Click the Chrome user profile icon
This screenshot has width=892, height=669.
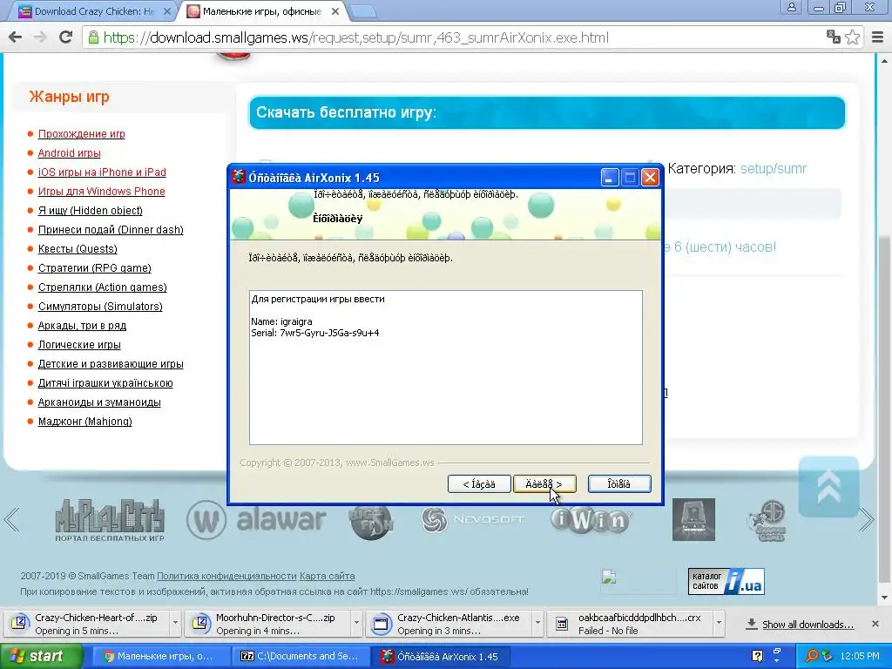tap(791, 7)
